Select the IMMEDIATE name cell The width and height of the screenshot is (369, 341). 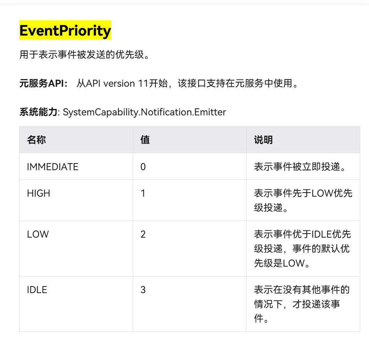pos(53,167)
